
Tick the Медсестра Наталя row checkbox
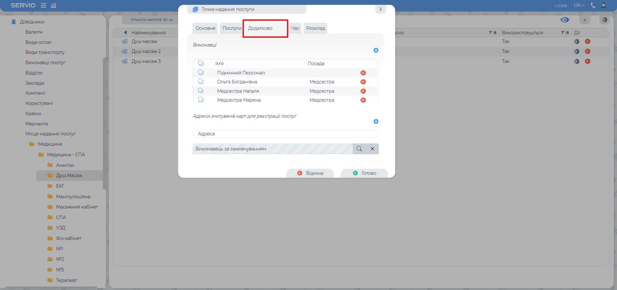tap(201, 91)
